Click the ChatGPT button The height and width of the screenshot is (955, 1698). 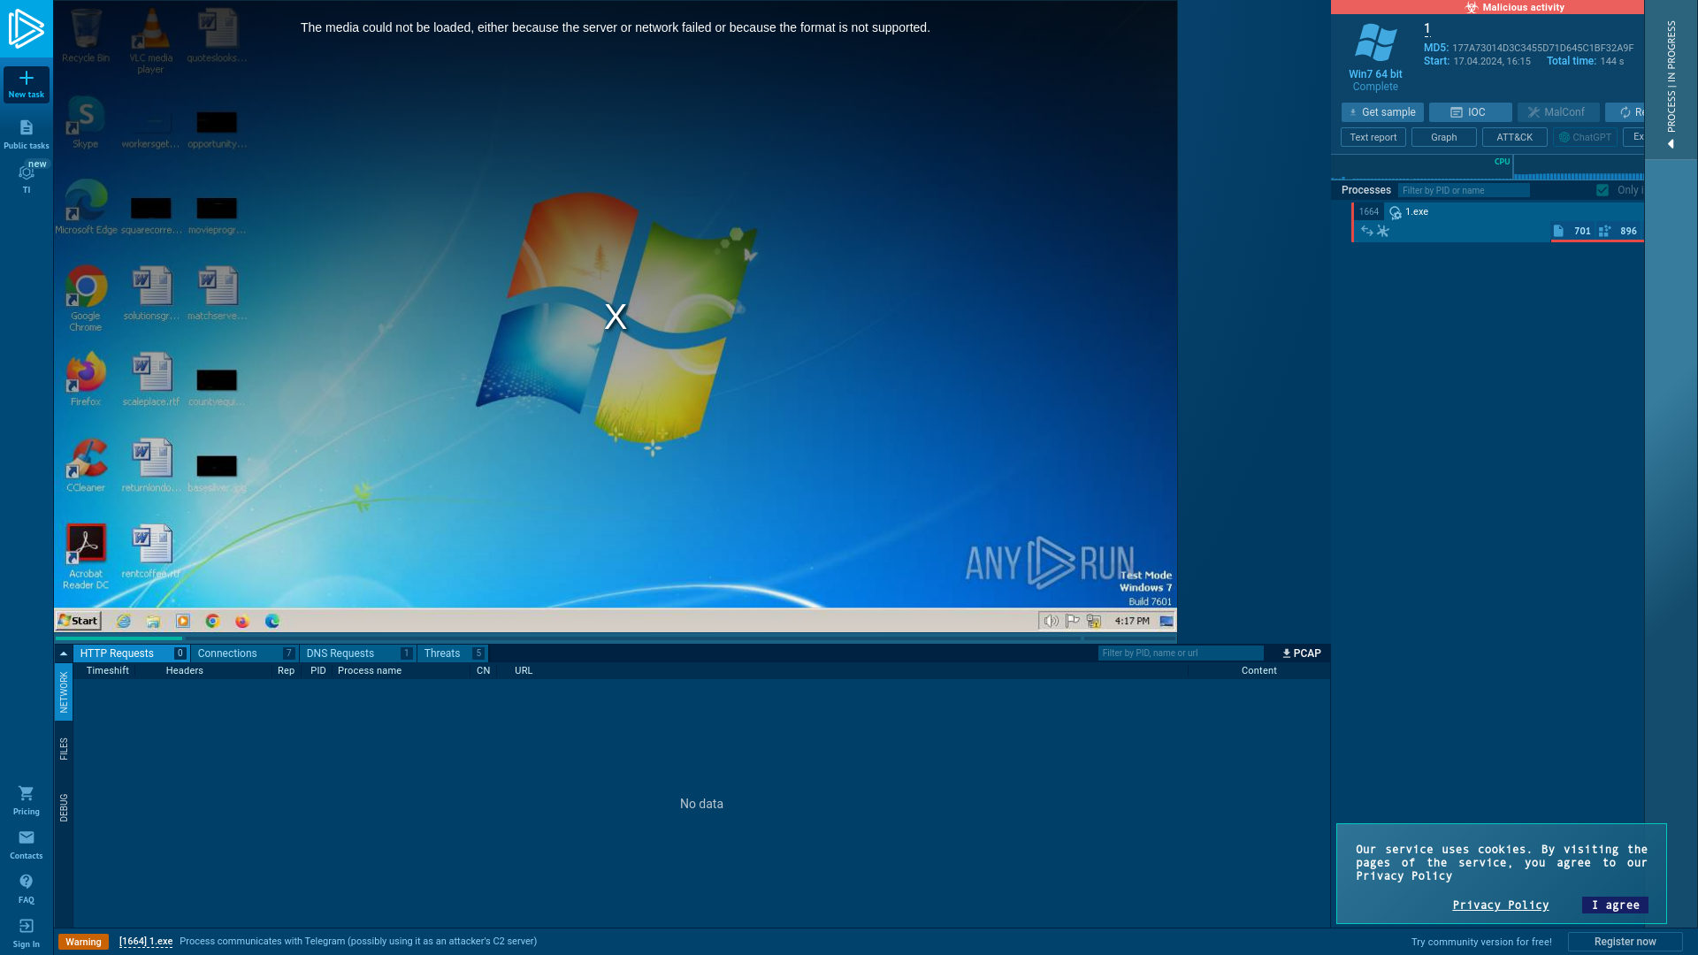click(1585, 137)
